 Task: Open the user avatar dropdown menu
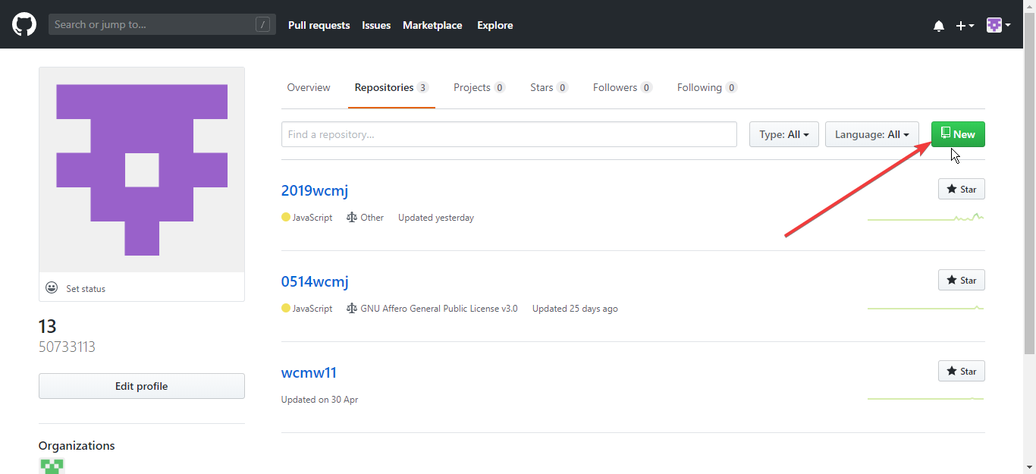[x=998, y=26]
